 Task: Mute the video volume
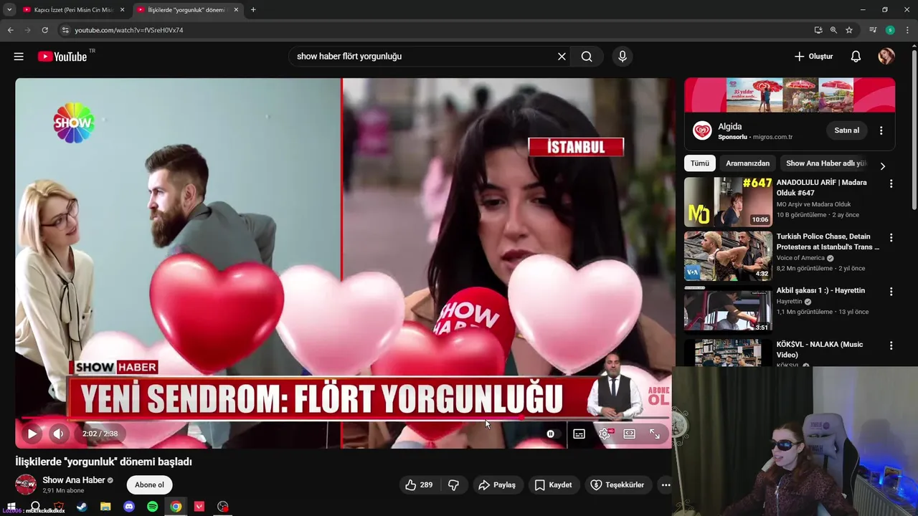tap(58, 434)
